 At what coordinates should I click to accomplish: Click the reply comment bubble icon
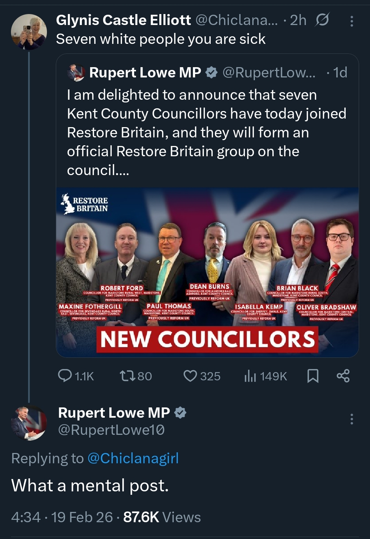65,376
